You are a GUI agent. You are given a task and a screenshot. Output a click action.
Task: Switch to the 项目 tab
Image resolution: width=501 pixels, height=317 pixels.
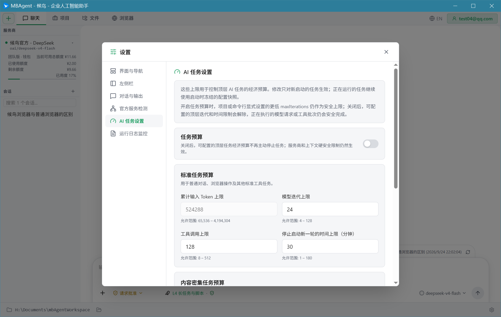[x=61, y=18]
